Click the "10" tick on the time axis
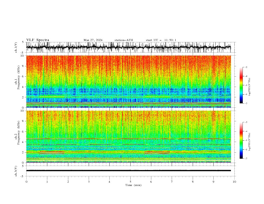 point(234,182)
